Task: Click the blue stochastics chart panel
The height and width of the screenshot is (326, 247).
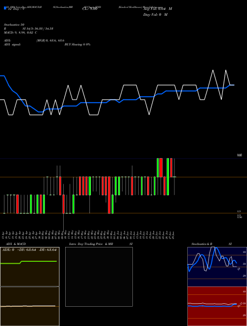Action: (217, 267)
